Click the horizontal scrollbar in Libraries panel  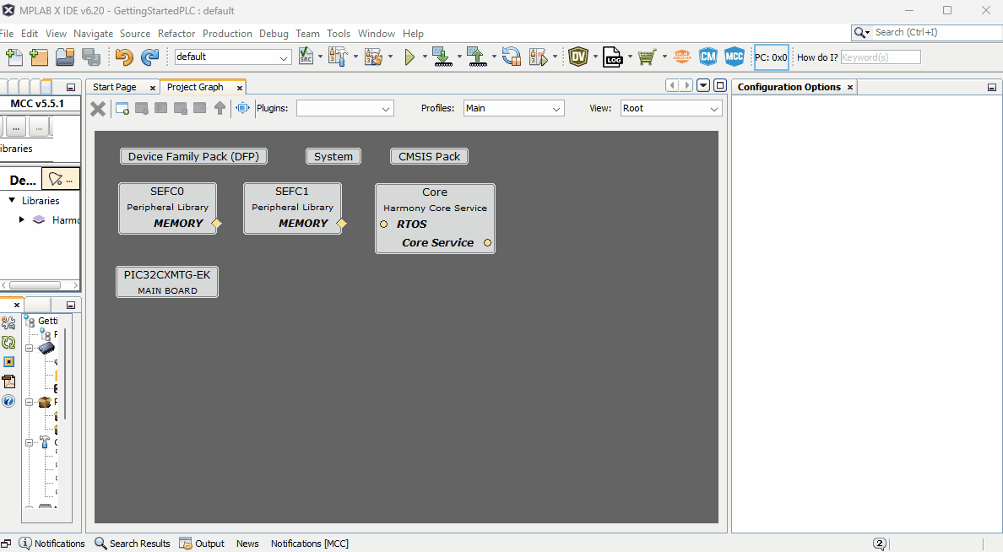(x=35, y=285)
